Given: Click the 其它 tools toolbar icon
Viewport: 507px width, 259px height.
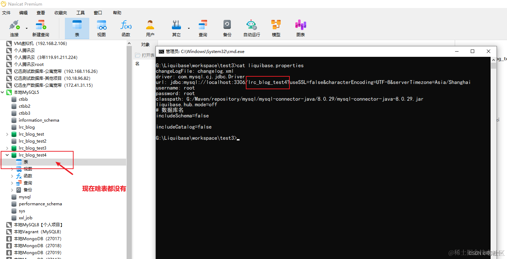Looking at the screenshot, I should click(x=176, y=28).
